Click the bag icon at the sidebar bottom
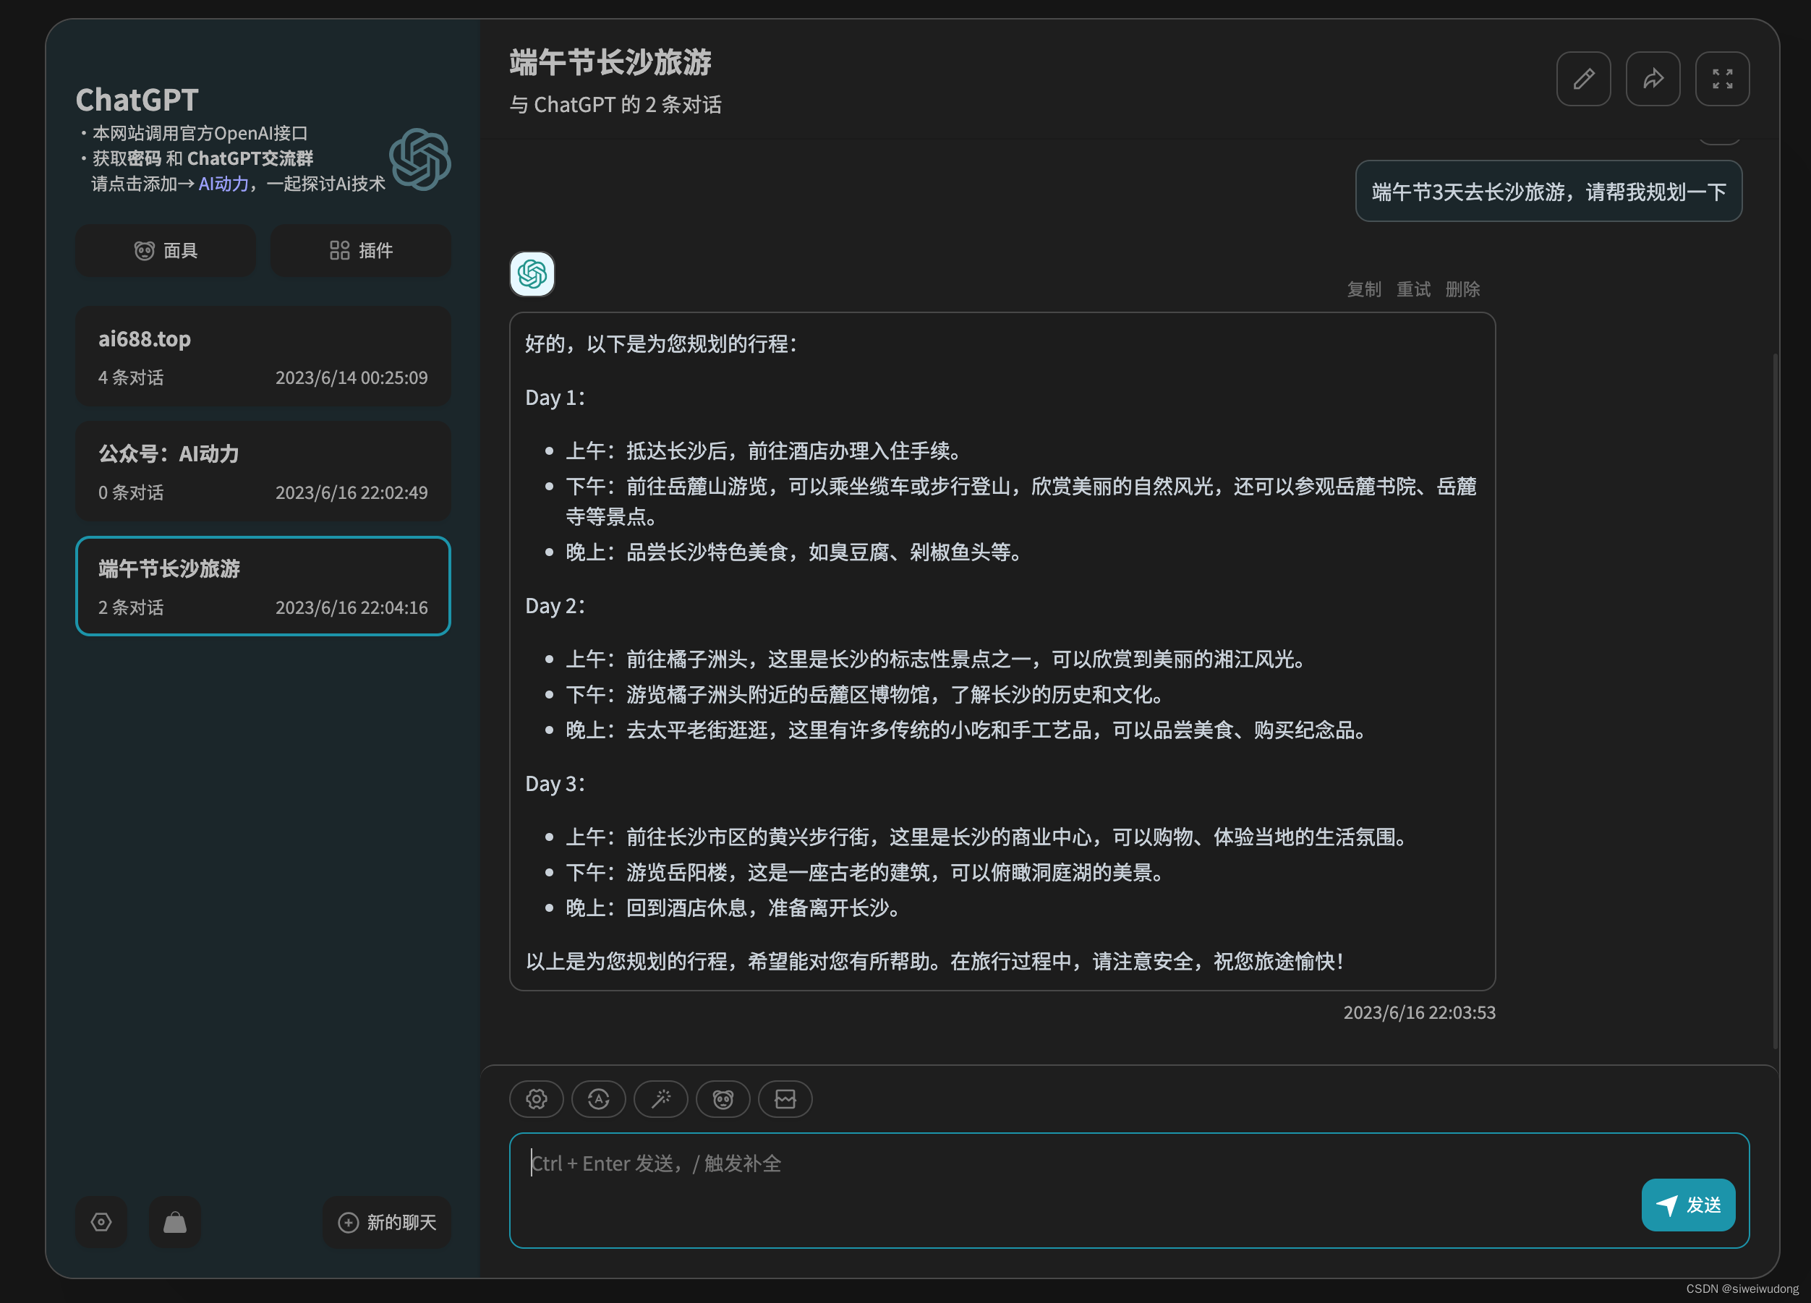This screenshot has height=1303, width=1811. (x=175, y=1221)
